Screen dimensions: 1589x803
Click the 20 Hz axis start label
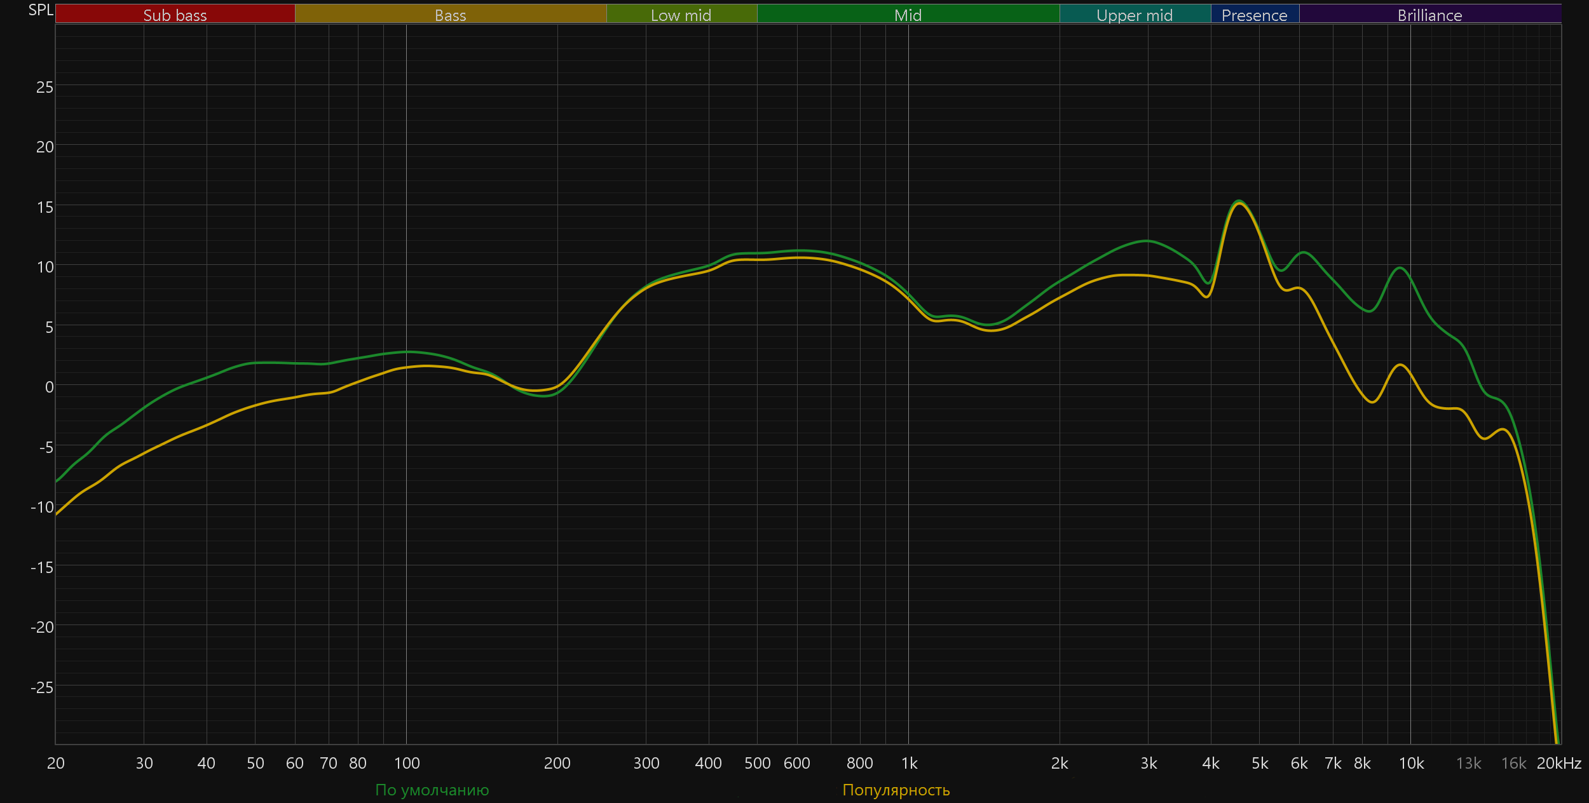click(x=56, y=763)
